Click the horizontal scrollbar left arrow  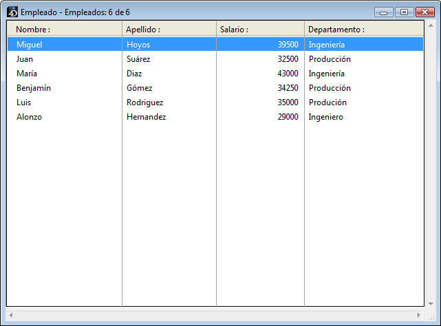tap(11, 315)
